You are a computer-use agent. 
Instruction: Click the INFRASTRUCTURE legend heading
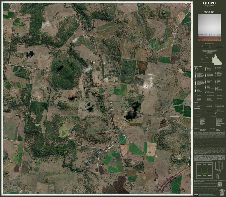click(x=198, y=127)
